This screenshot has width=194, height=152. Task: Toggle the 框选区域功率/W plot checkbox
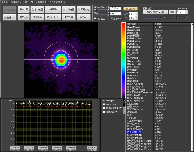point(104,108)
